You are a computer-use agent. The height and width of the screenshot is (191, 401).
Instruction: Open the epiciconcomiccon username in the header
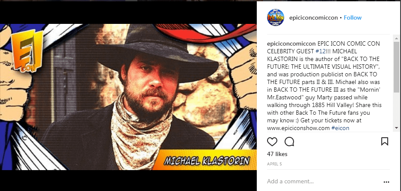pos(313,17)
